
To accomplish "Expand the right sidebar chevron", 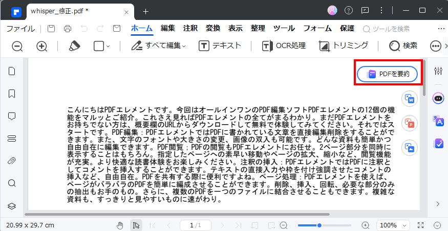I will pyautogui.click(x=438, y=203).
